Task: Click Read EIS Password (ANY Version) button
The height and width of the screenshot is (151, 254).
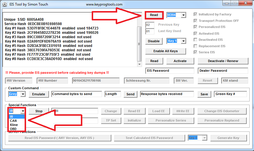Action: (59, 138)
